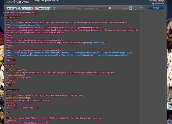
Task: Insert embedded file picture icon
Action: point(24,8)
